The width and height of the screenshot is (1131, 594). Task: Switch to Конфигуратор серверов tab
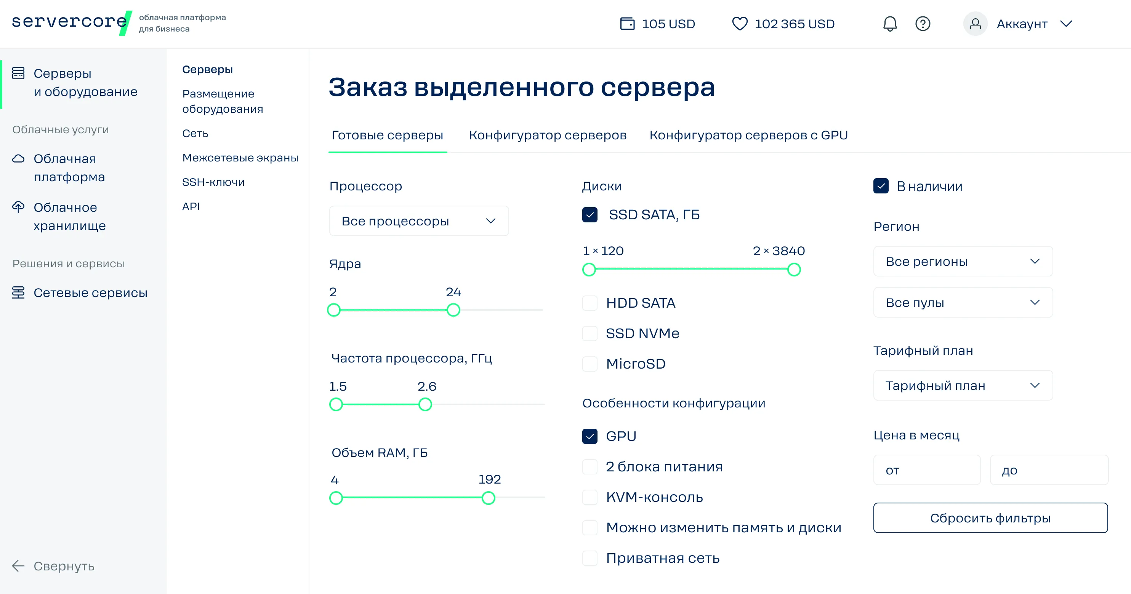[x=548, y=135]
